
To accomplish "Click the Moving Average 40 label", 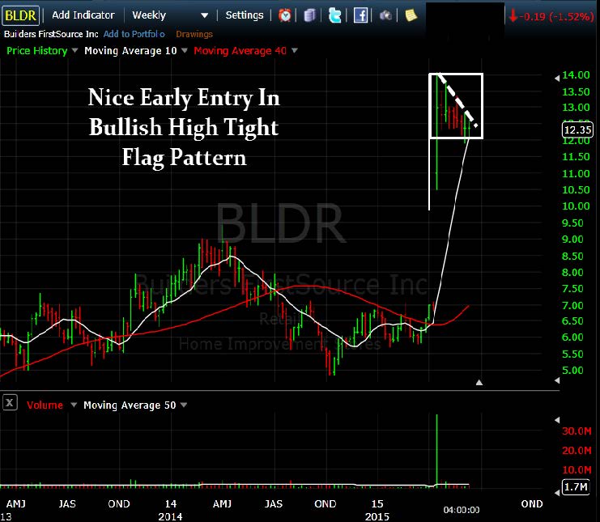I will point(240,50).
